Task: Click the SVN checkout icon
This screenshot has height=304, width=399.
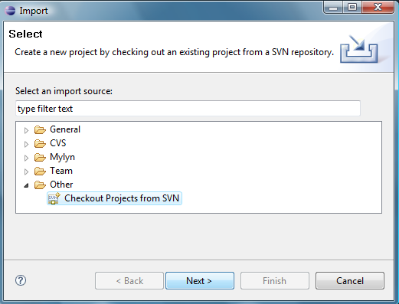Action: coord(54,198)
